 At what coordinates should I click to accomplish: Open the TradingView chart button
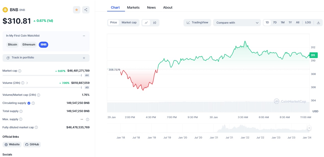click(x=197, y=23)
